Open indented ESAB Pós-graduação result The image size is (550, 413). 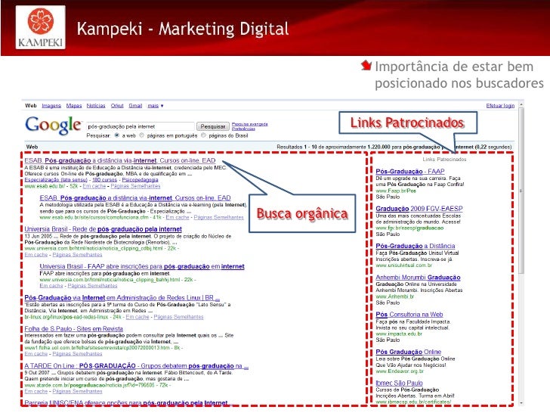click(135, 198)
